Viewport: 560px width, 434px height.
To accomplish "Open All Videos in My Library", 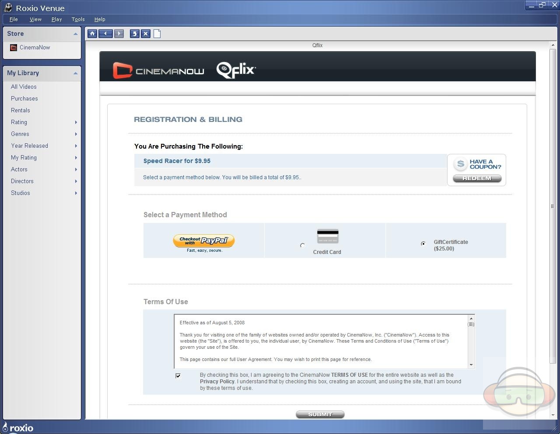I will (24, 87).
